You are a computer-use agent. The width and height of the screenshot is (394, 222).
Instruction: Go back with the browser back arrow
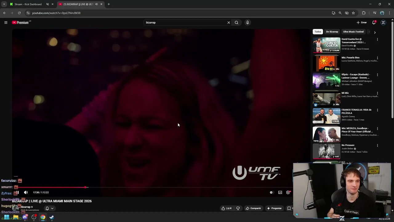pos(4,13)
